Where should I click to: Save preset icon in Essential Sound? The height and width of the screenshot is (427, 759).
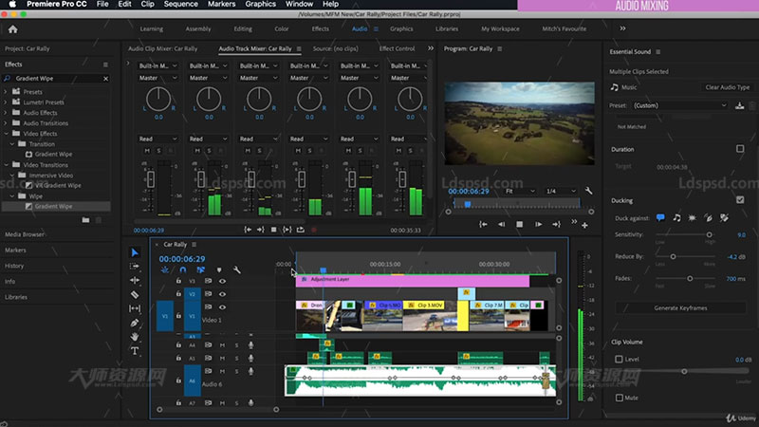point(740,105)
